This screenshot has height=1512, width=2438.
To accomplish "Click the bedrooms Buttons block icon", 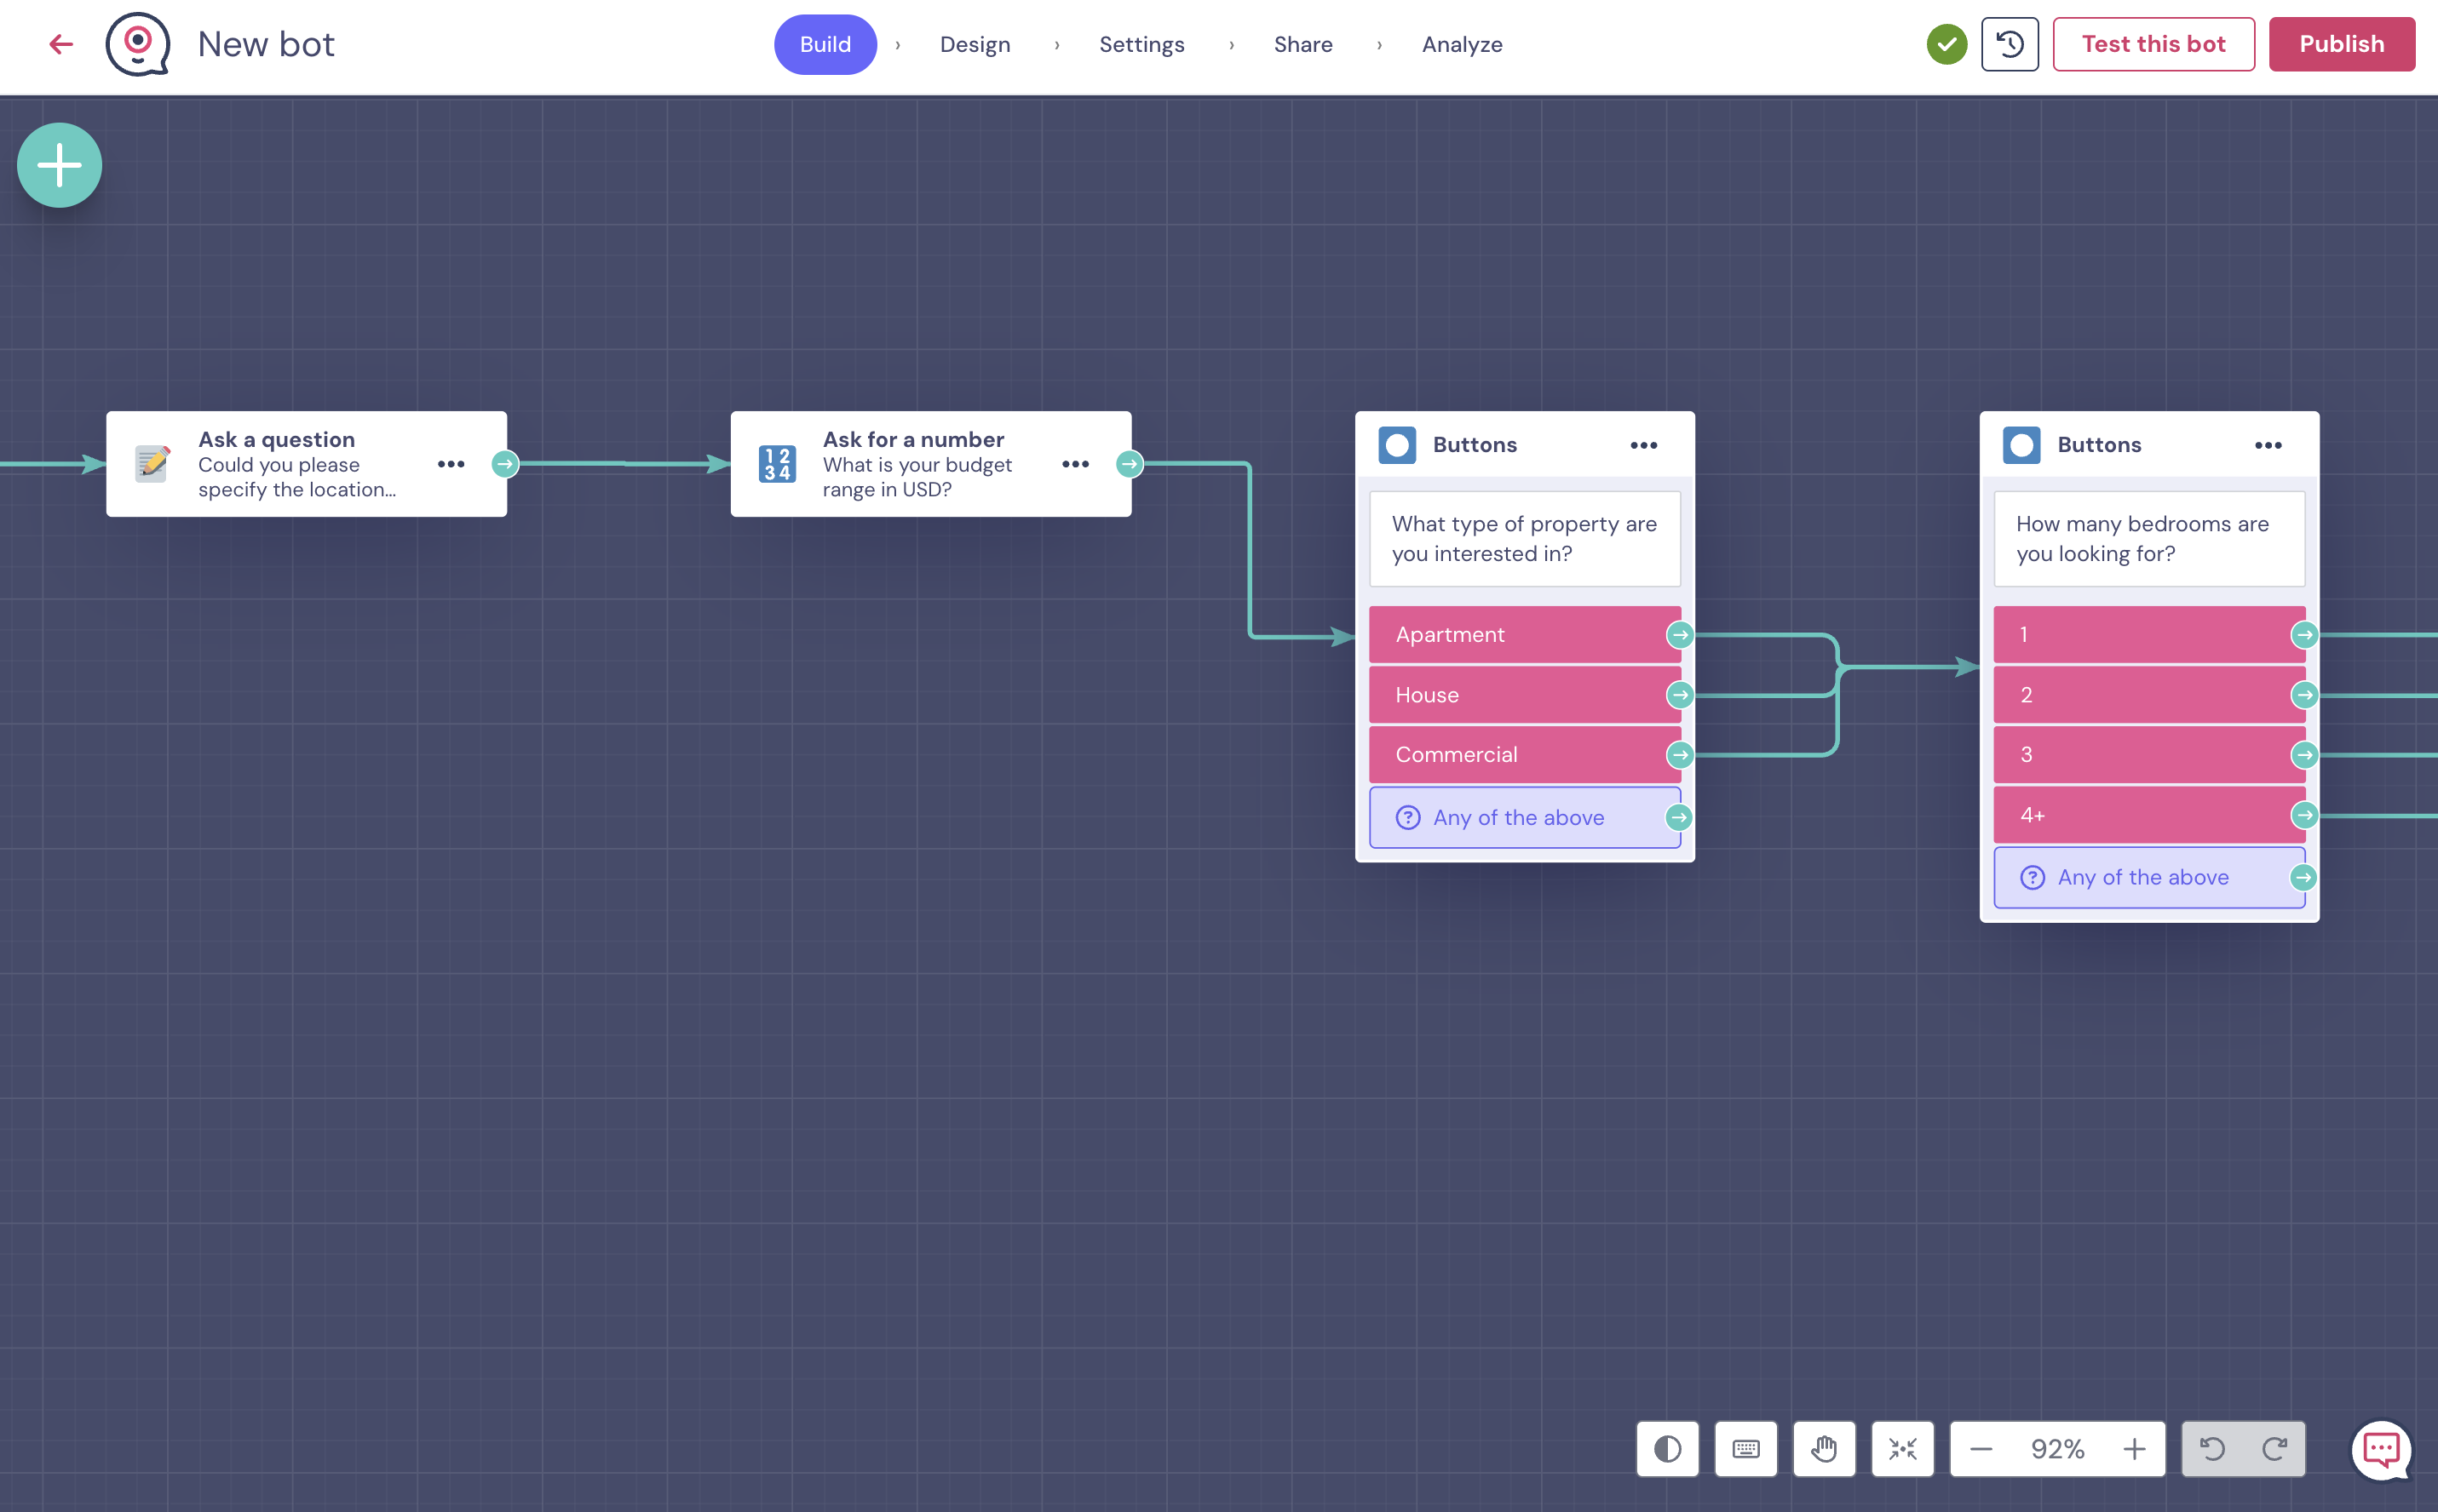I will point(2021,445).
